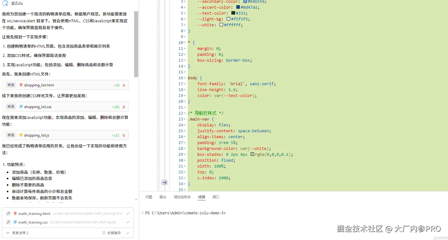Open the 问题 panel tab
This screenshot has width=448, height=240.
coord(148,197)
